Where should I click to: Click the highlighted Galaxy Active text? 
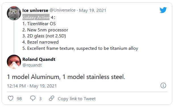pos(36,17)
